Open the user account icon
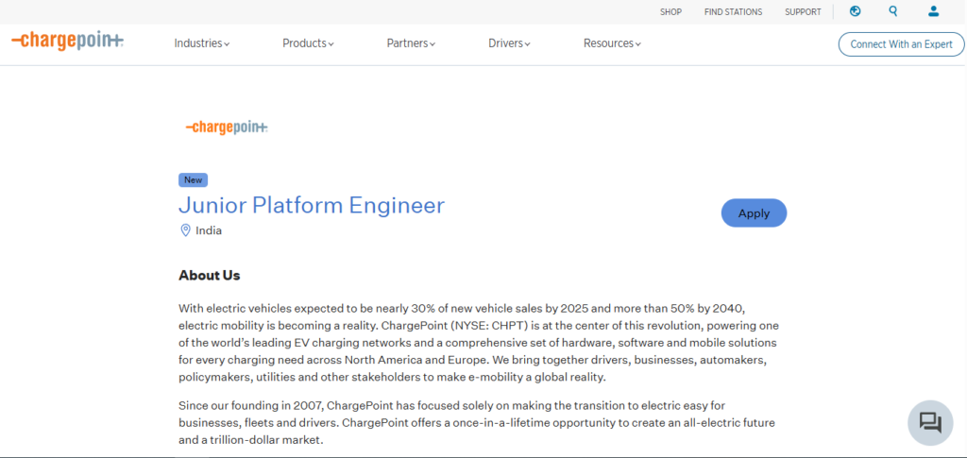 point(933,11)
